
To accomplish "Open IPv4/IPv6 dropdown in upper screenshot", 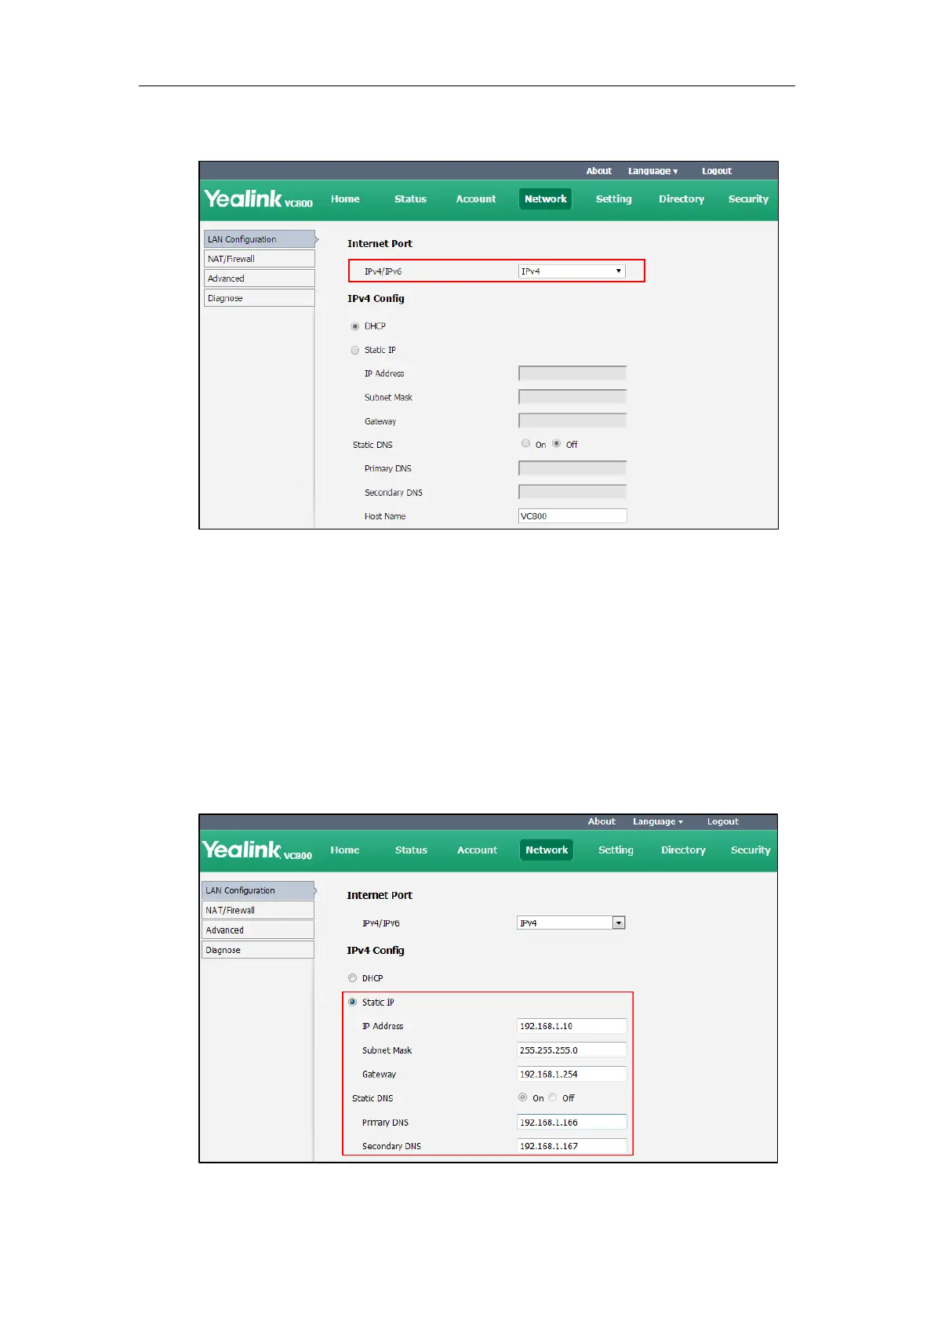I will point(572,271).
